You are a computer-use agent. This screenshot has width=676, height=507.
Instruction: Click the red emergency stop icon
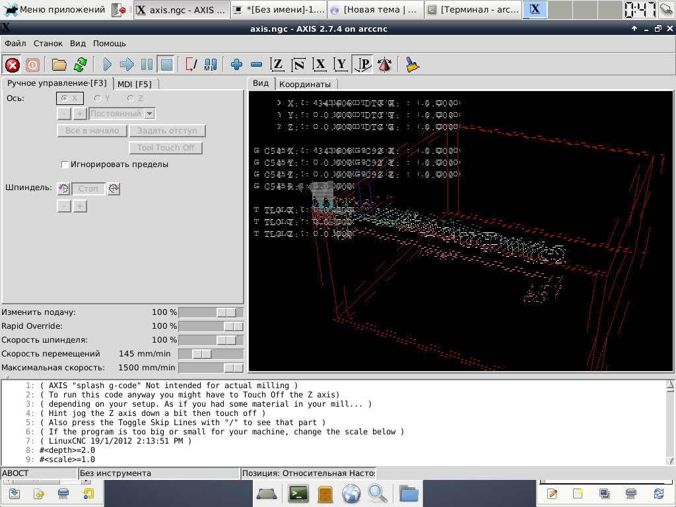pos(12,65)
